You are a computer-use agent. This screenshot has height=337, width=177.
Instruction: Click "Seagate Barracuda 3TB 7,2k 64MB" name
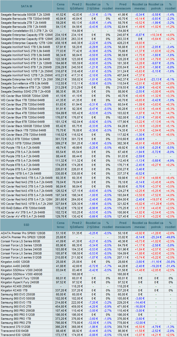[24, 27]
